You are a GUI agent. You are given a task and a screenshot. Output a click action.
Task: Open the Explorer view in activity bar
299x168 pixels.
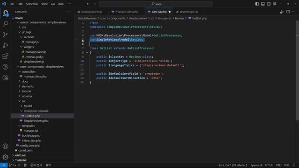[x=5, y=13]
